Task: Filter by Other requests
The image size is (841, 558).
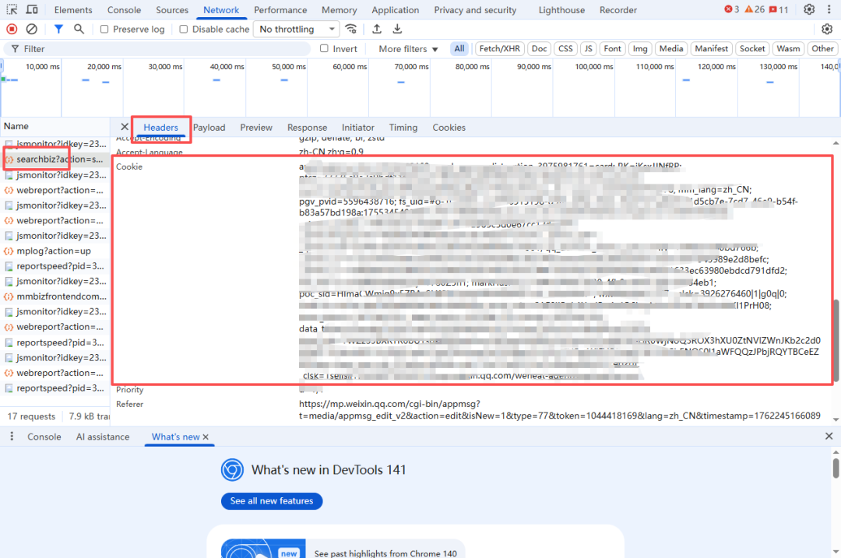Action: tap(822, 48)
